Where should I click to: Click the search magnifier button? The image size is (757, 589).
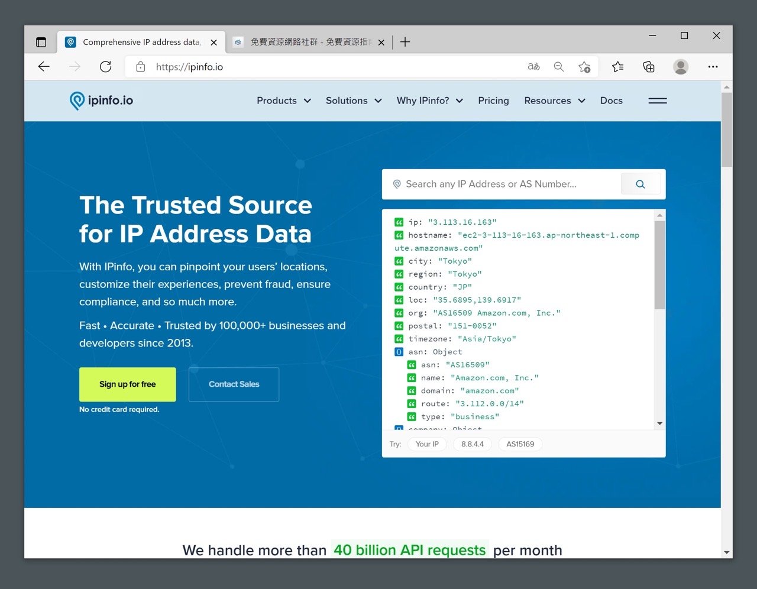[x=640, y=185]
